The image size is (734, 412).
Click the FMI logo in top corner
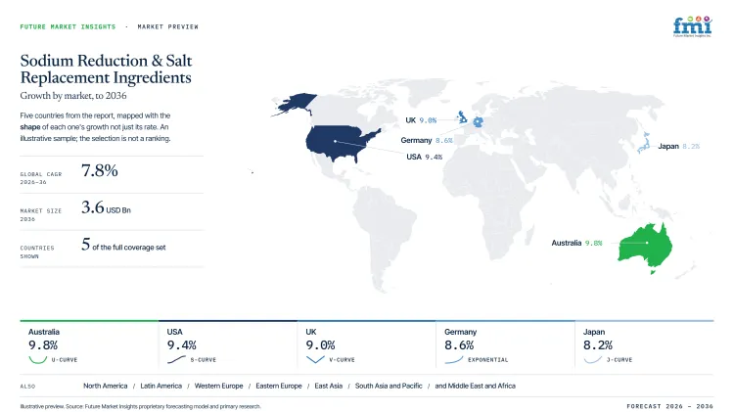point(692,26)
